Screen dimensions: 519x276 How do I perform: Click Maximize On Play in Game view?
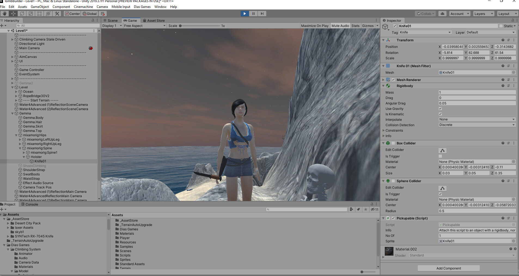pyautogui.click(x=315, y=26)
